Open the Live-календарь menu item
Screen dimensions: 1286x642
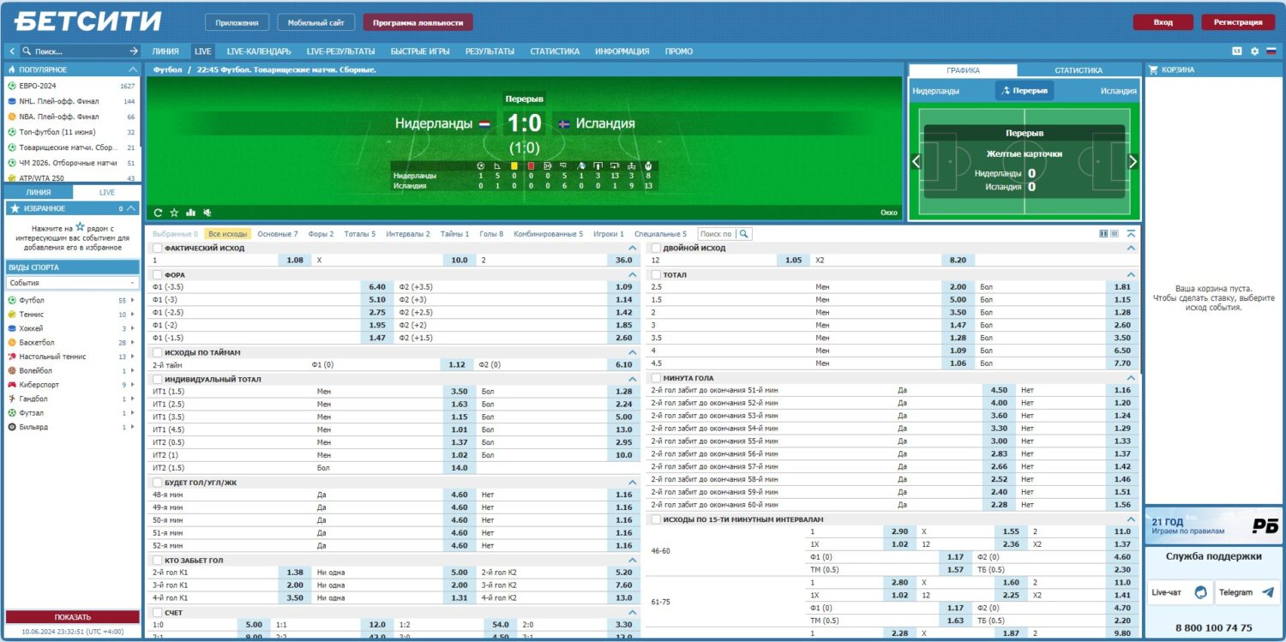[259, 51]
